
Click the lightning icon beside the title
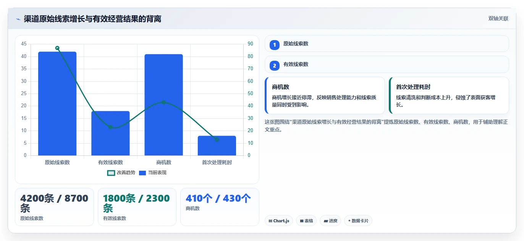[18, 19]
